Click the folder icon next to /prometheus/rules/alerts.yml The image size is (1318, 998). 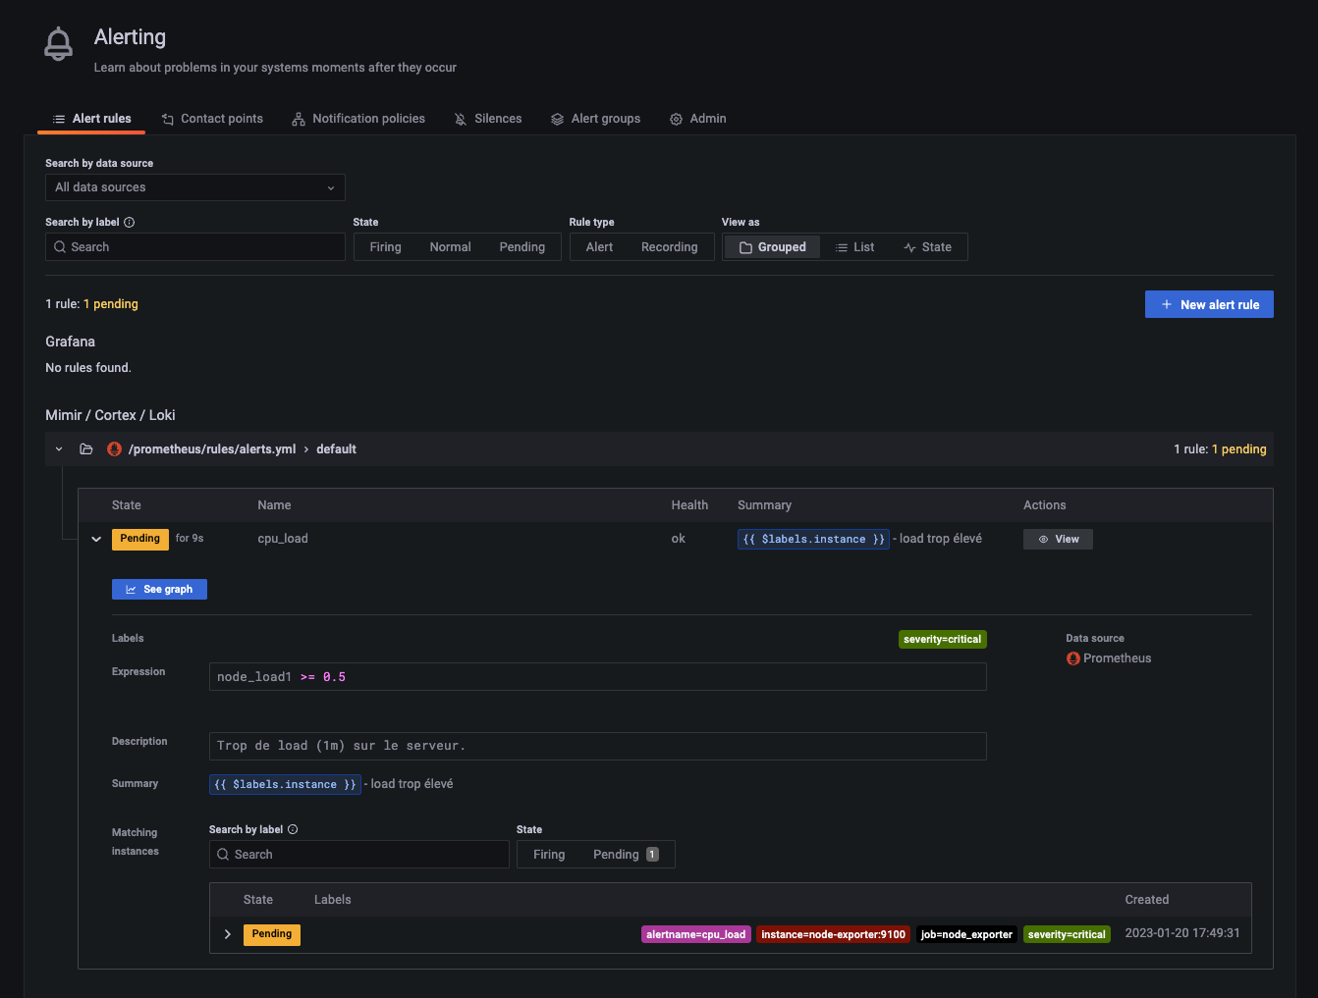tap(86, 449)
